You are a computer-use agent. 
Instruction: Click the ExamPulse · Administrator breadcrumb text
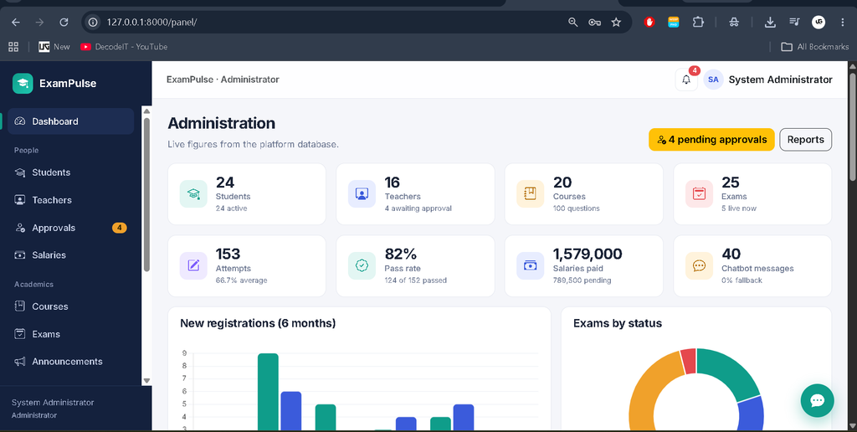point(223,80)
